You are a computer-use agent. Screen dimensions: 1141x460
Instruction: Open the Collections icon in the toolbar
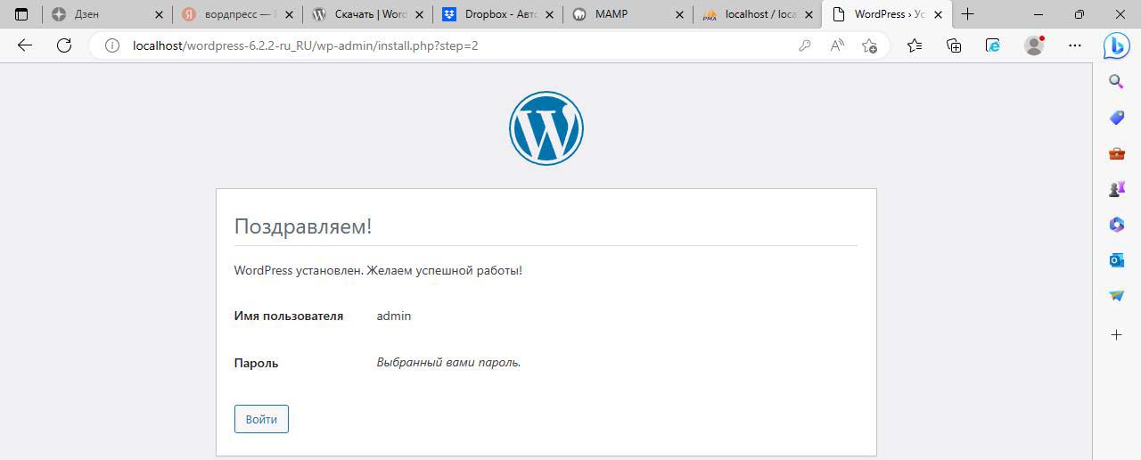[954, 45]
